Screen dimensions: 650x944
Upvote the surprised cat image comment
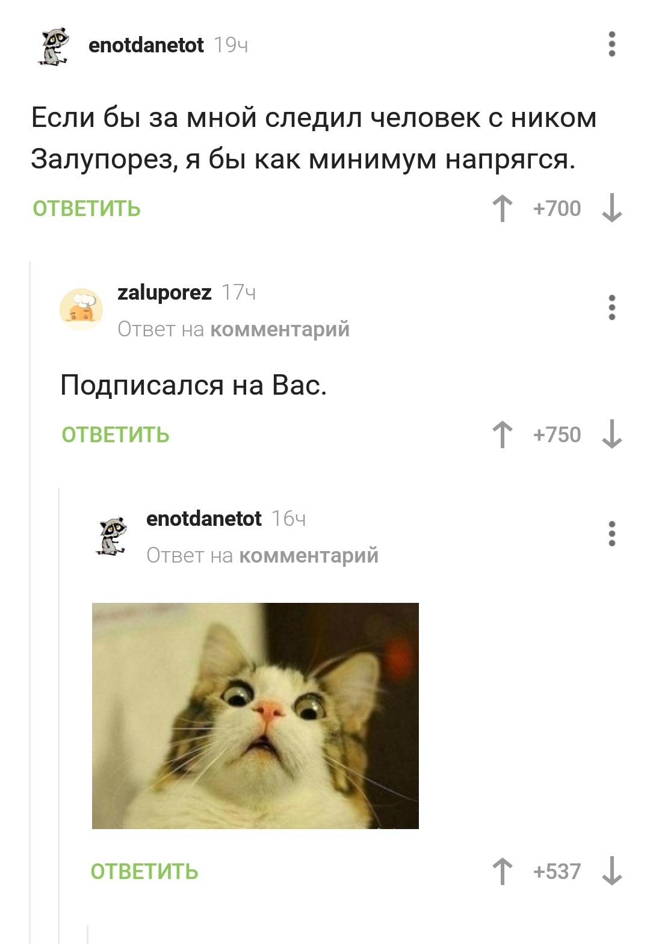click(502, 871)
